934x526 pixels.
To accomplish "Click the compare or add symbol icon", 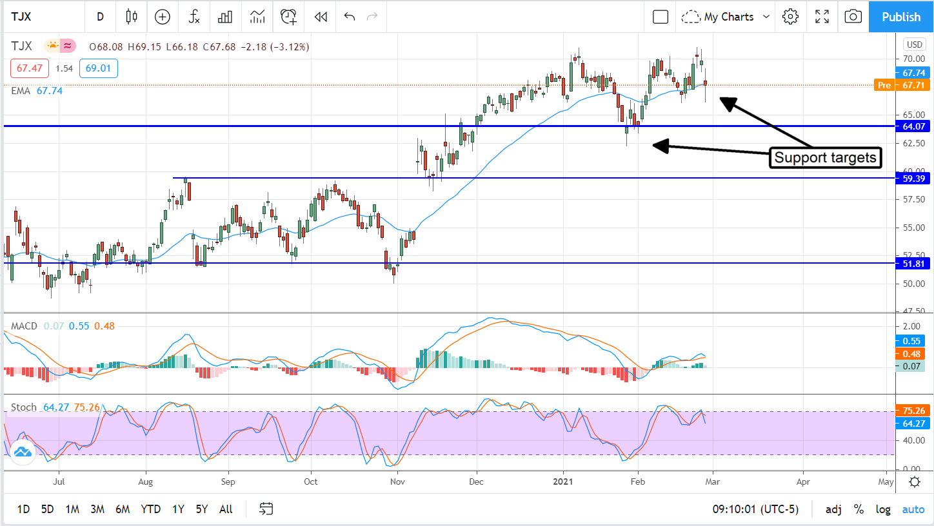I will click(x=163, y=17).
